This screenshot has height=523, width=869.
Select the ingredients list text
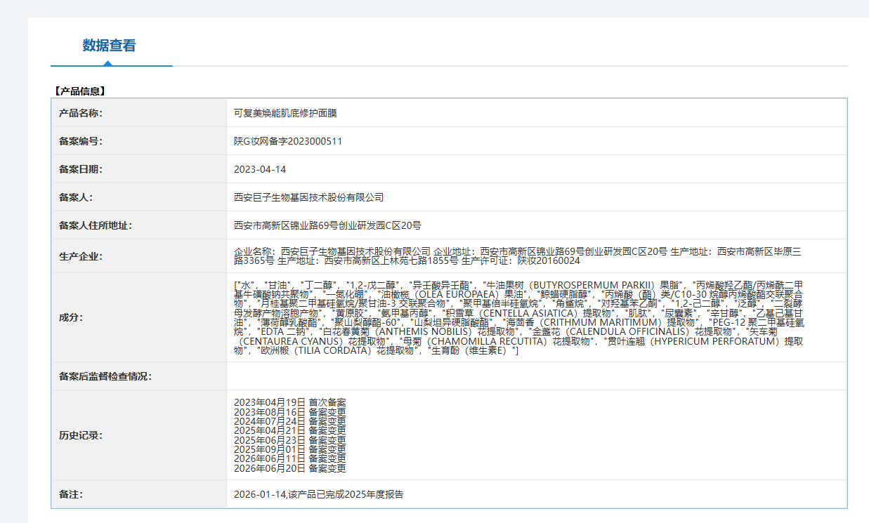(520, 317)
